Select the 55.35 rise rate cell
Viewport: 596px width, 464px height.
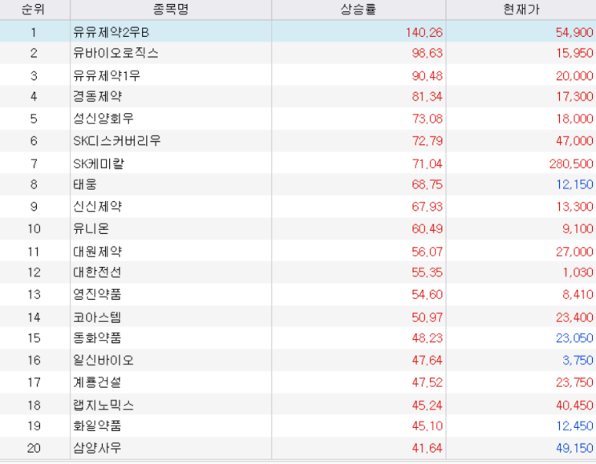click(428, 272)
